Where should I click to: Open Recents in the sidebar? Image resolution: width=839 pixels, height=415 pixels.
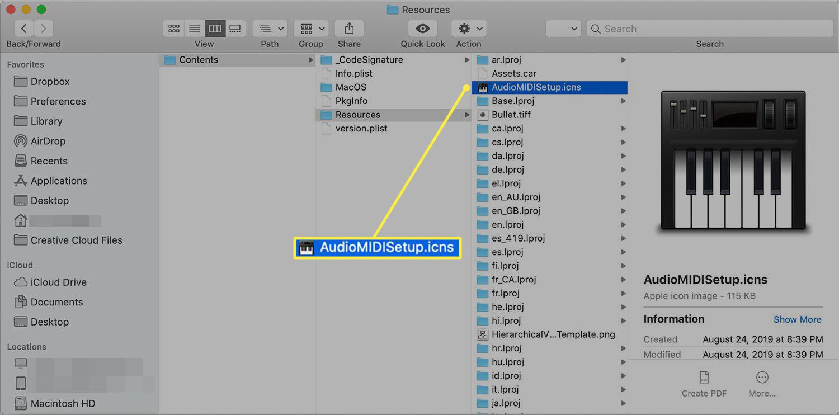click(41, 161)
